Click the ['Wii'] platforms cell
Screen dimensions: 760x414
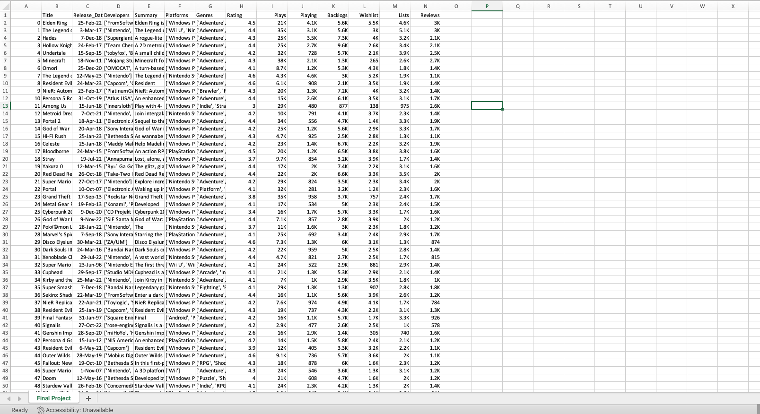click(180, 371)
